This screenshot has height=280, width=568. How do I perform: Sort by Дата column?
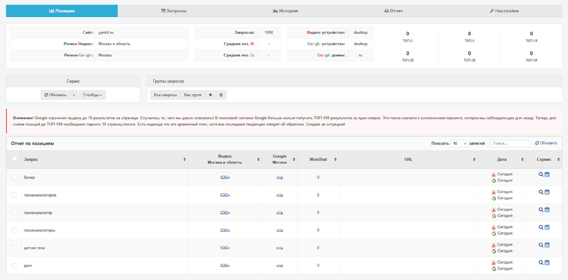point(502,159)
